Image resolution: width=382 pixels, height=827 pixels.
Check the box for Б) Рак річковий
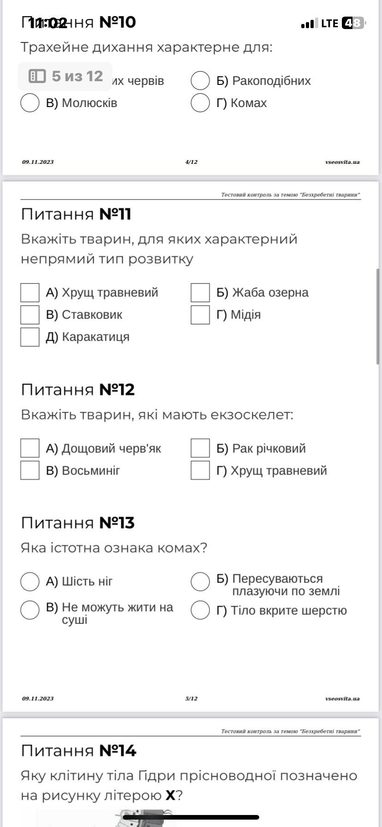(200, 449)
